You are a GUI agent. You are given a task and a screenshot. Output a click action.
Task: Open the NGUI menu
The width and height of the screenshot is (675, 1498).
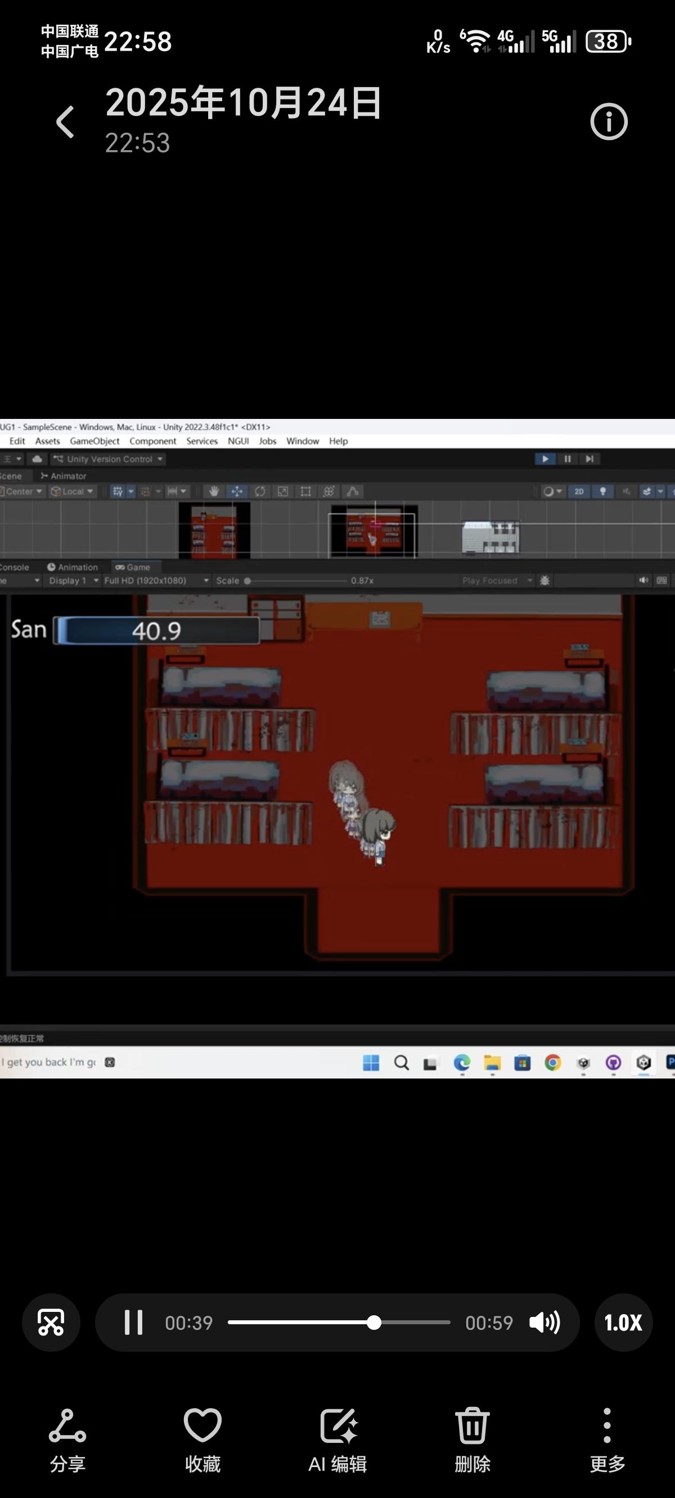click(238, 441)
